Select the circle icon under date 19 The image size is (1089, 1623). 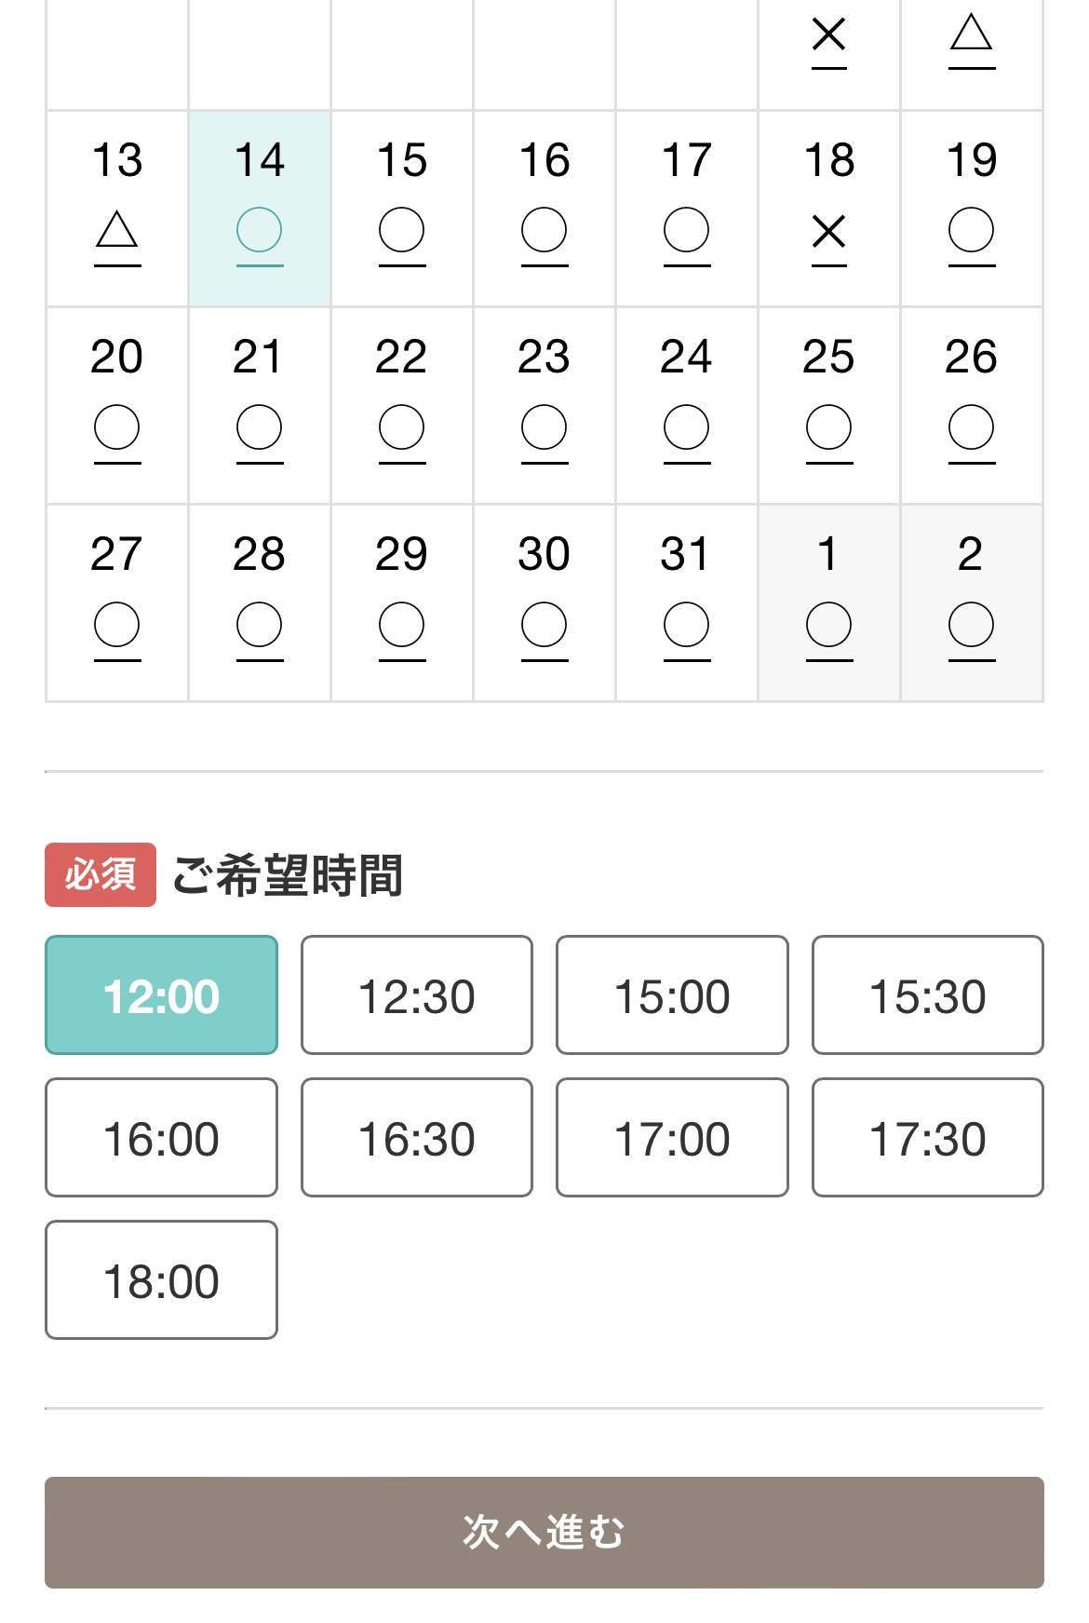pos(971,230)
